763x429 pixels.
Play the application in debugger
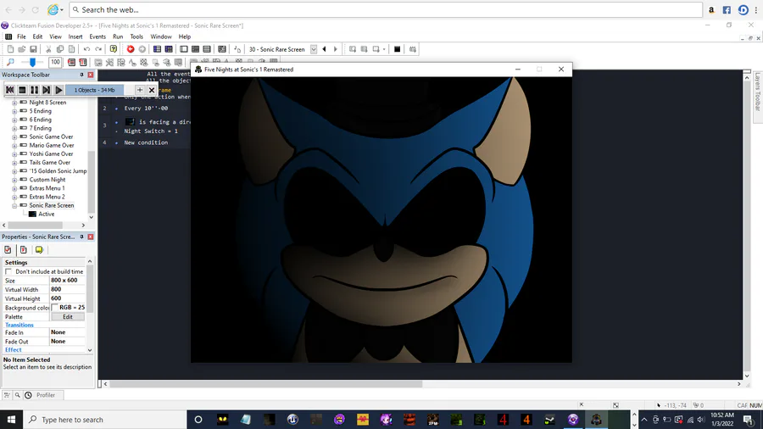point(58,90)
